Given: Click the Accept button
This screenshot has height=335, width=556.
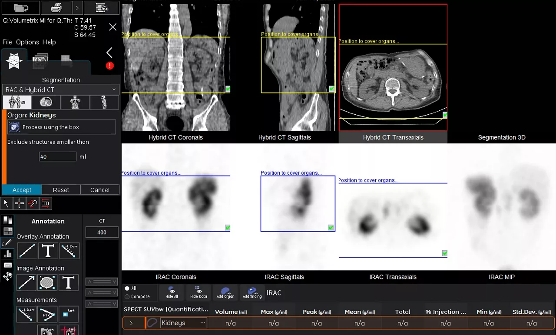Looking at the screenshot, I should tap(22, 190).
